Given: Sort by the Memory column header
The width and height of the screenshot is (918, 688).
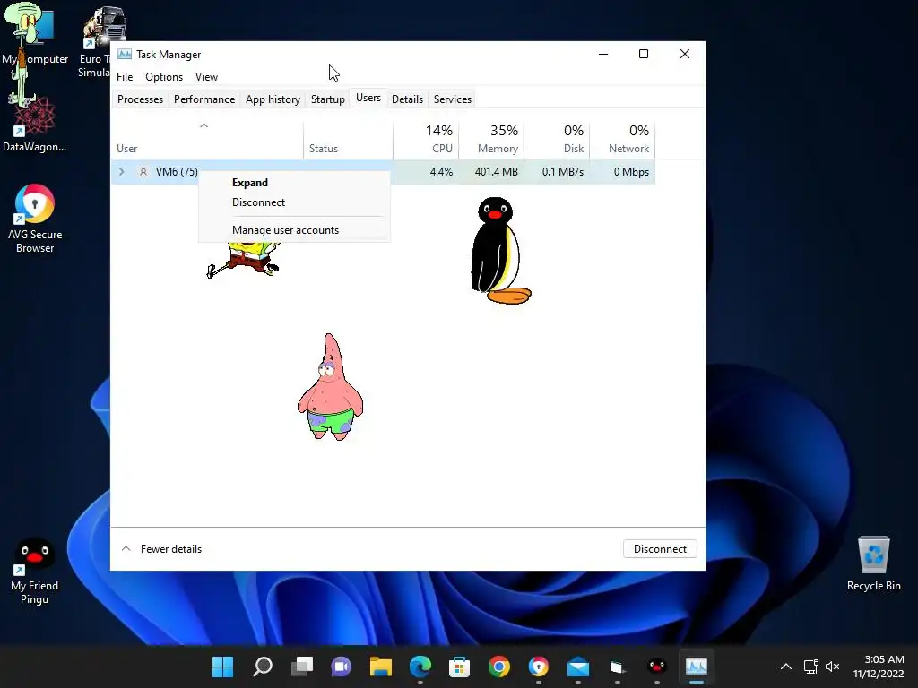Looking at the screenshot, I should [x=492, y=139].
